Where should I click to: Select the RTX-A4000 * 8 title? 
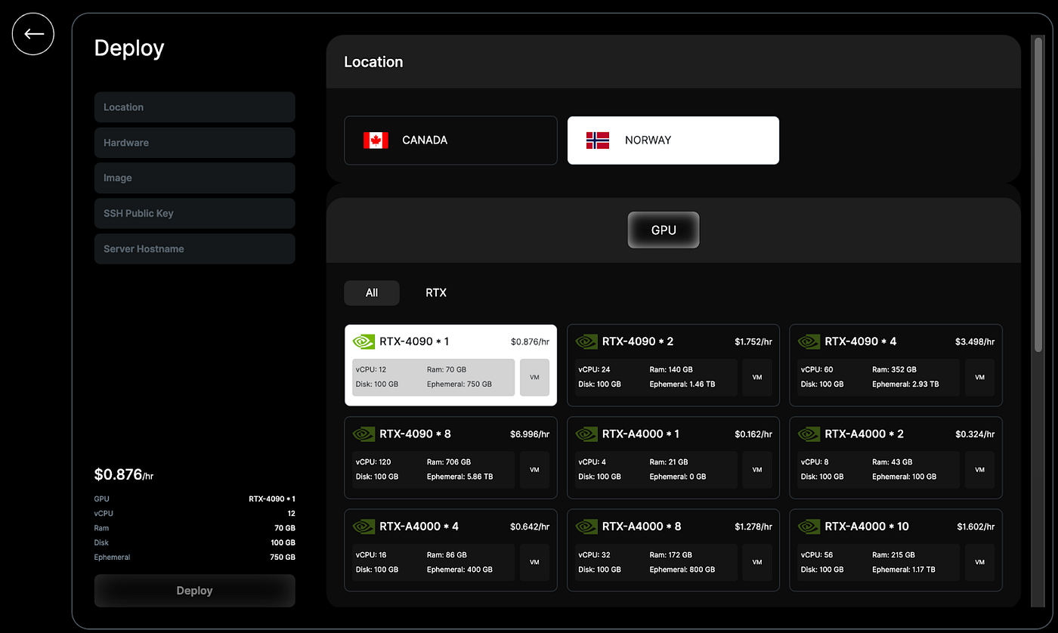pyautogui.click(x=642, y=526)
